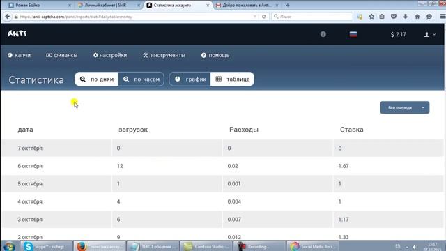This screenshot has width=446, height=251.
Task: Select the 3 октября row date
Action: point(30,220)
